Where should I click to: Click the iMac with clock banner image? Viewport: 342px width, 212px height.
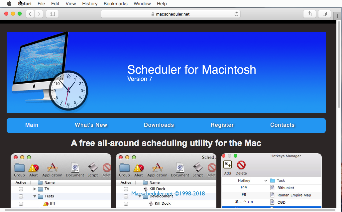coord(50,71)
